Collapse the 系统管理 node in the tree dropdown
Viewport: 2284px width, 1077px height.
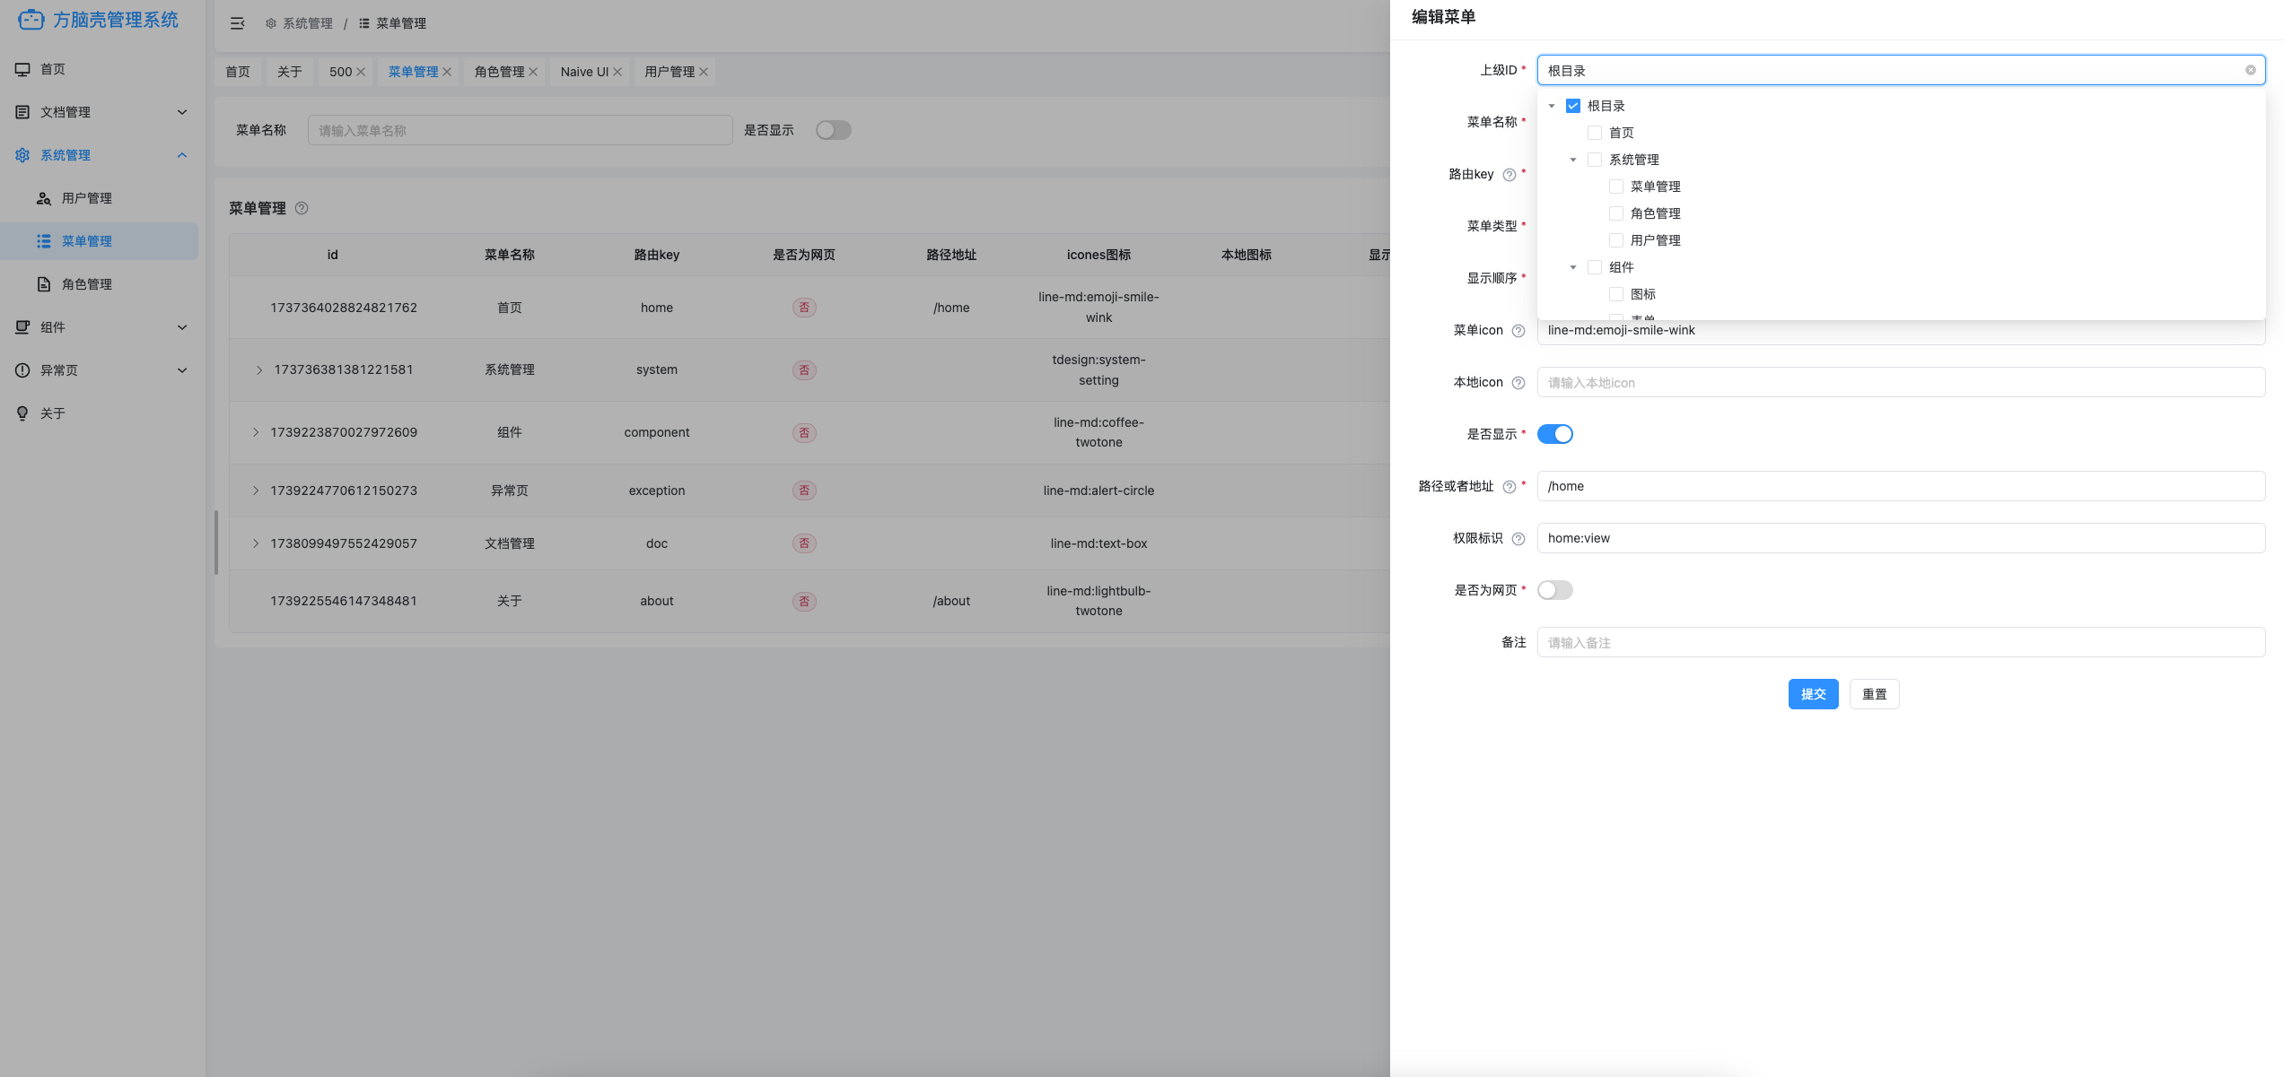1572,160
